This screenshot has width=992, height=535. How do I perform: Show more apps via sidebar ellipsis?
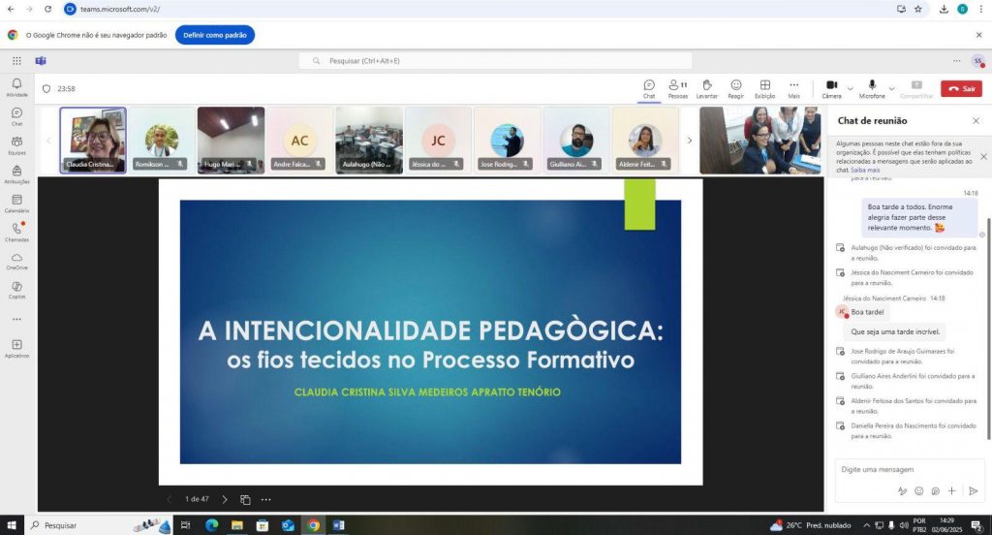point(17,319)
